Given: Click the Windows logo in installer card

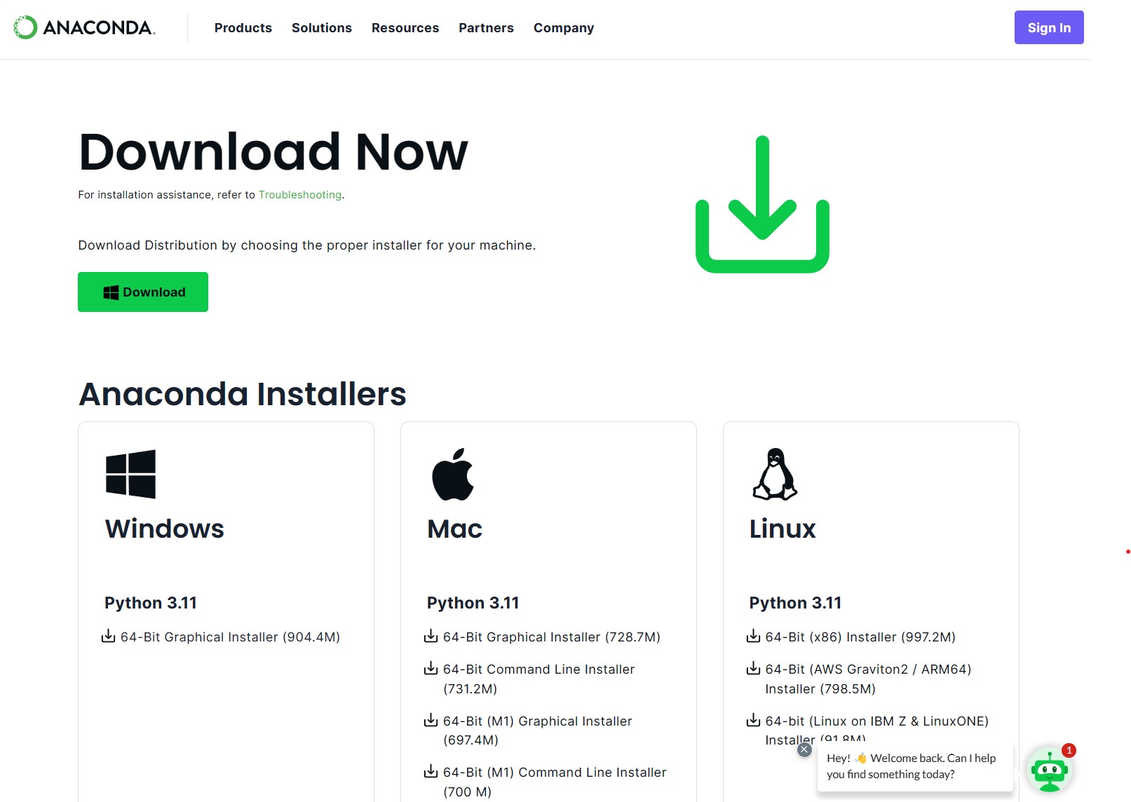Looking at the screenshot, I should tap(130, 474).
